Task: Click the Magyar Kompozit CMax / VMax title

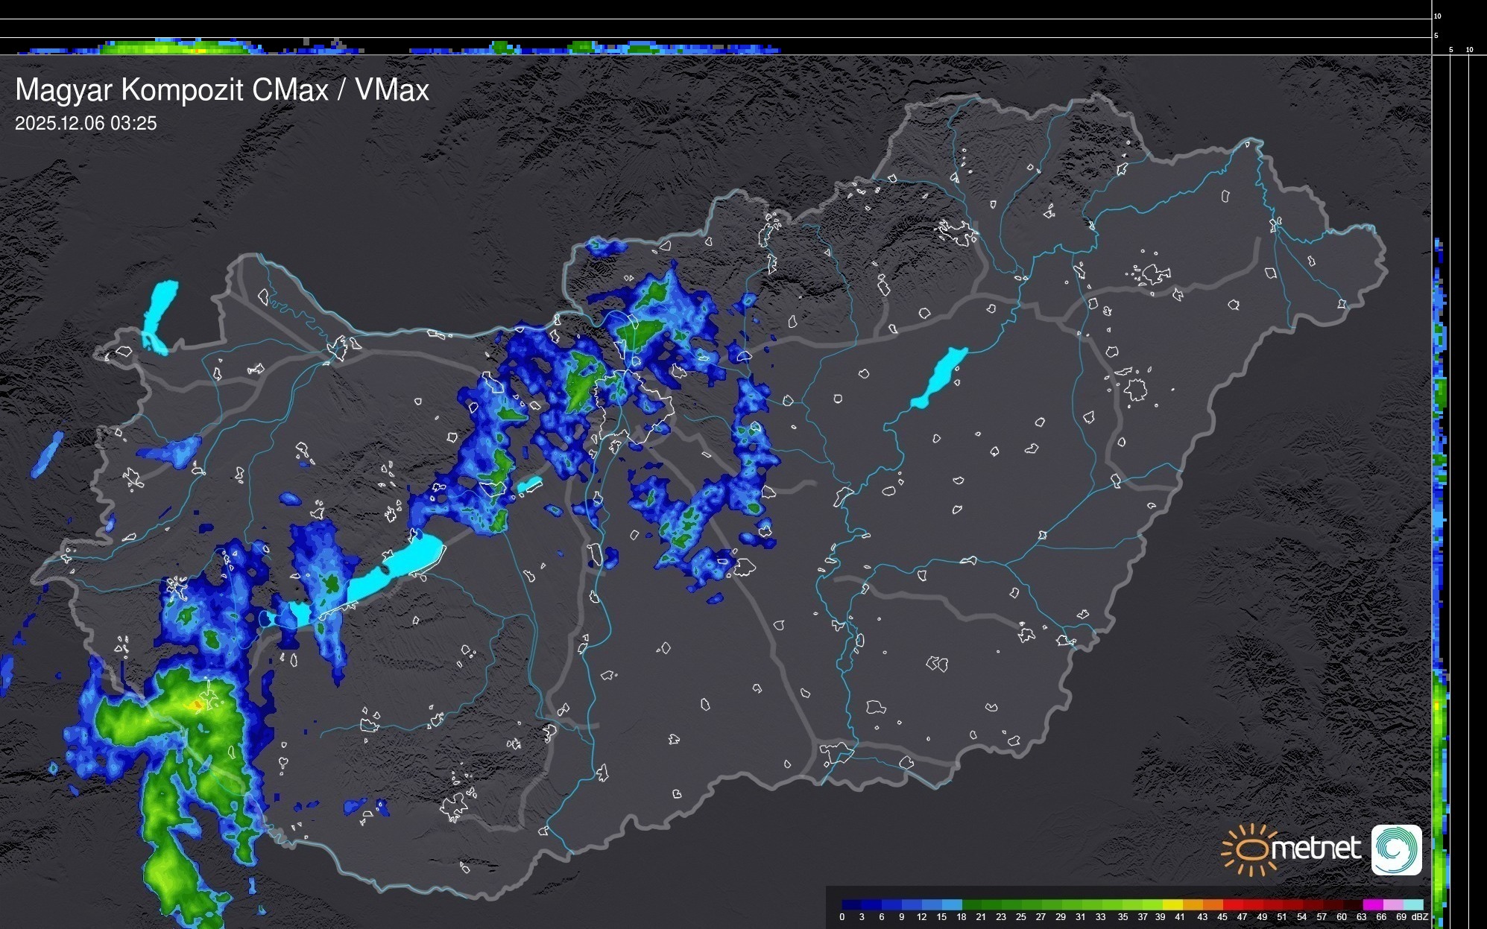Action: coord(222,90)
